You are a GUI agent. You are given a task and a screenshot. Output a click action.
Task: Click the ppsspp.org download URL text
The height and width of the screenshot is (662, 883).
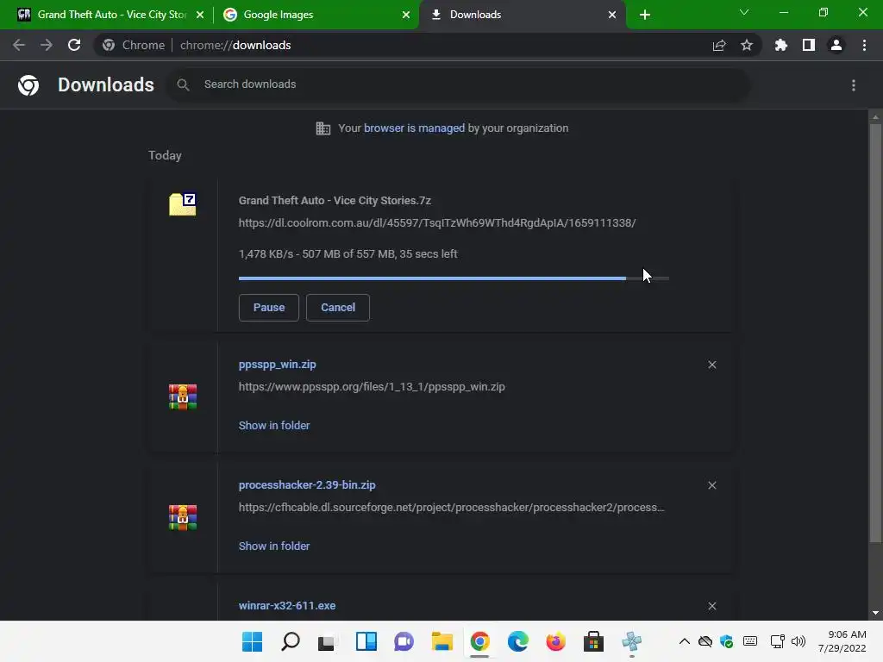[372, 387]
